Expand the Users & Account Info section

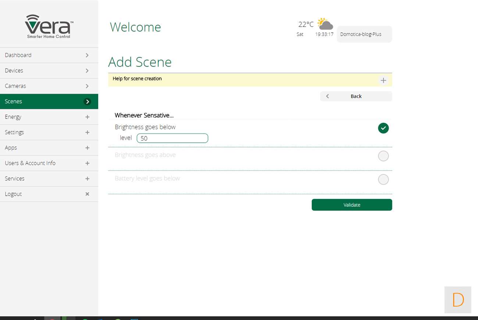tap(87, 163)
